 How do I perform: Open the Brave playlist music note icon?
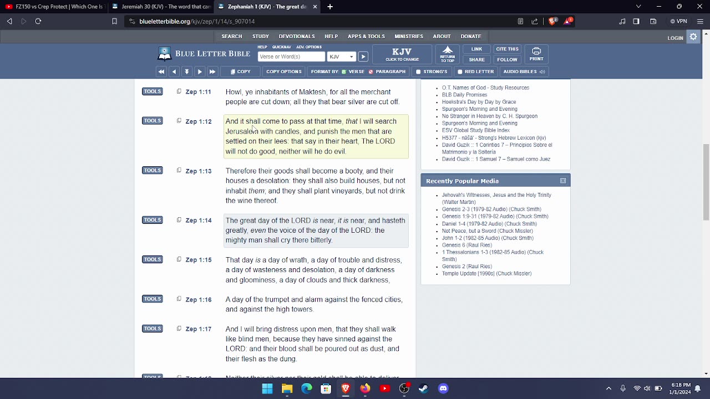pos(622,21)
